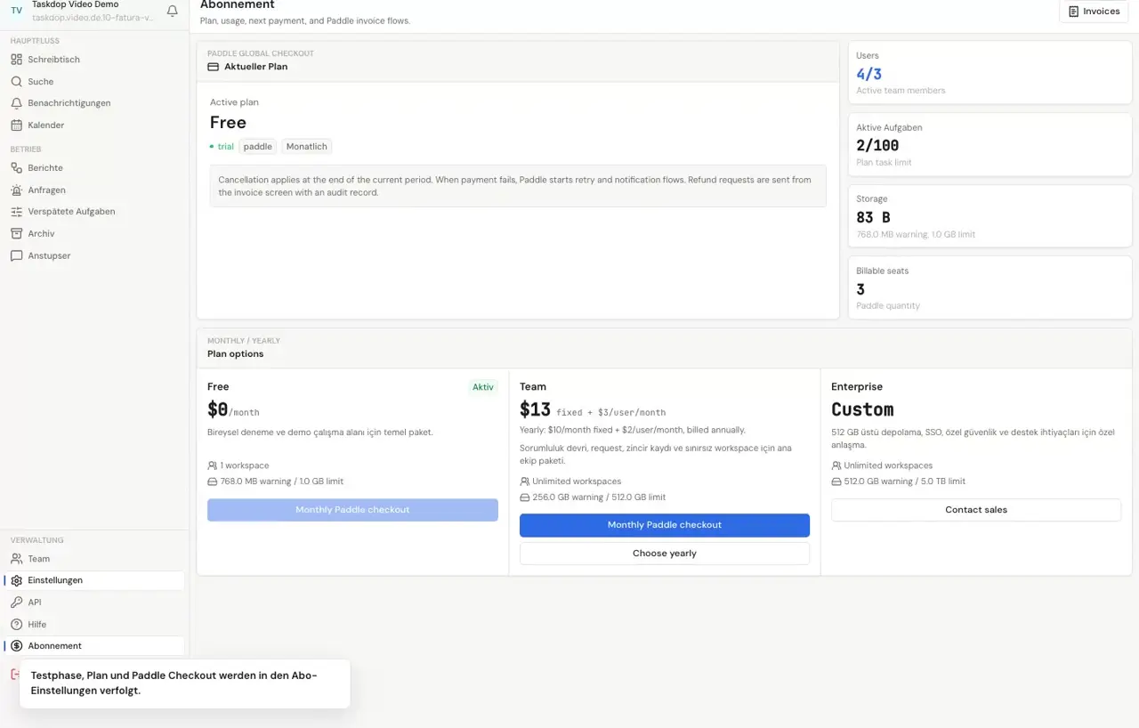Click the Suche magnifier icon
Screen dimensions: 1139x728
pyautogui.click(x=16, y=81)
